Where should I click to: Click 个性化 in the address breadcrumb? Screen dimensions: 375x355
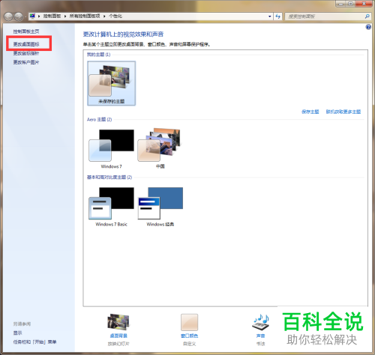(x=115, y=16)
